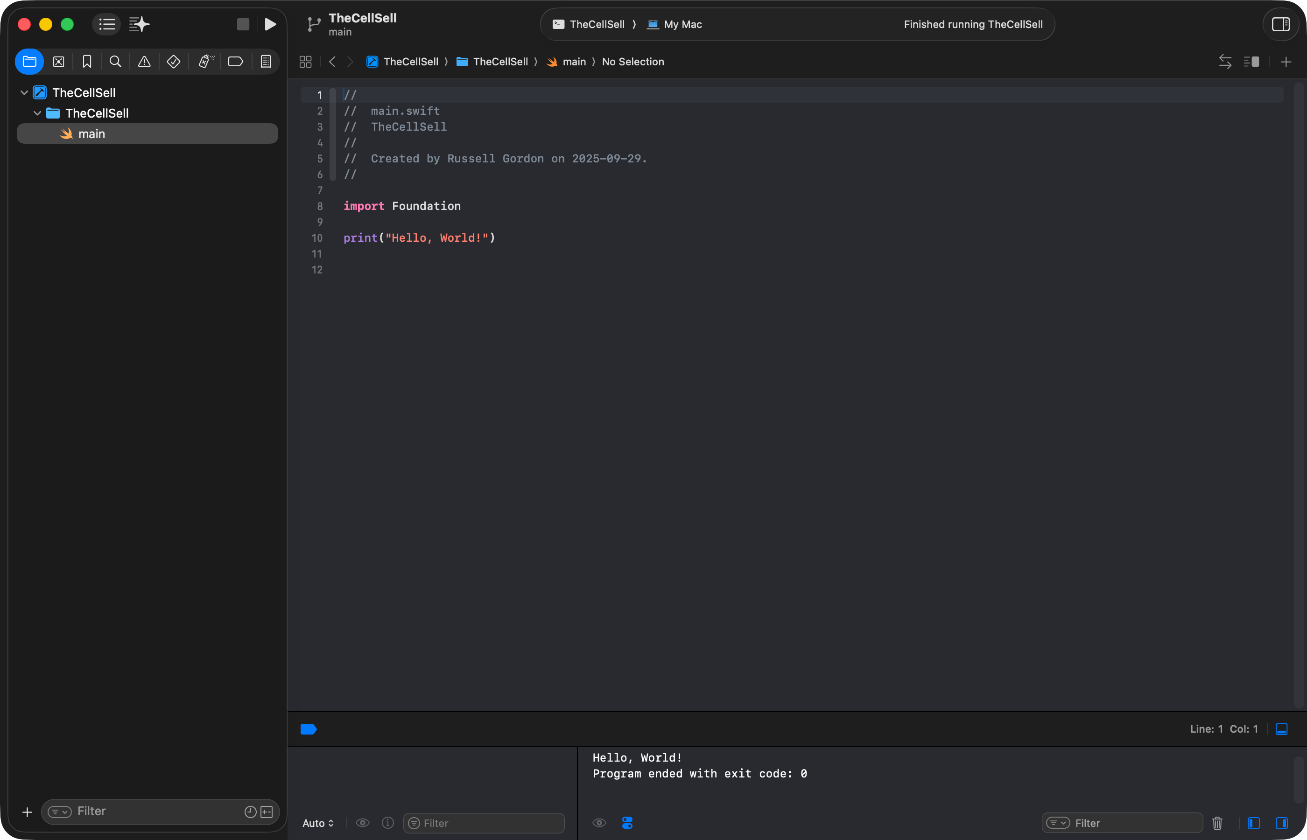This screenshot has height=840, width=1307.
Task: Show the Report navigator icon
Action: [x=266, y=62]
